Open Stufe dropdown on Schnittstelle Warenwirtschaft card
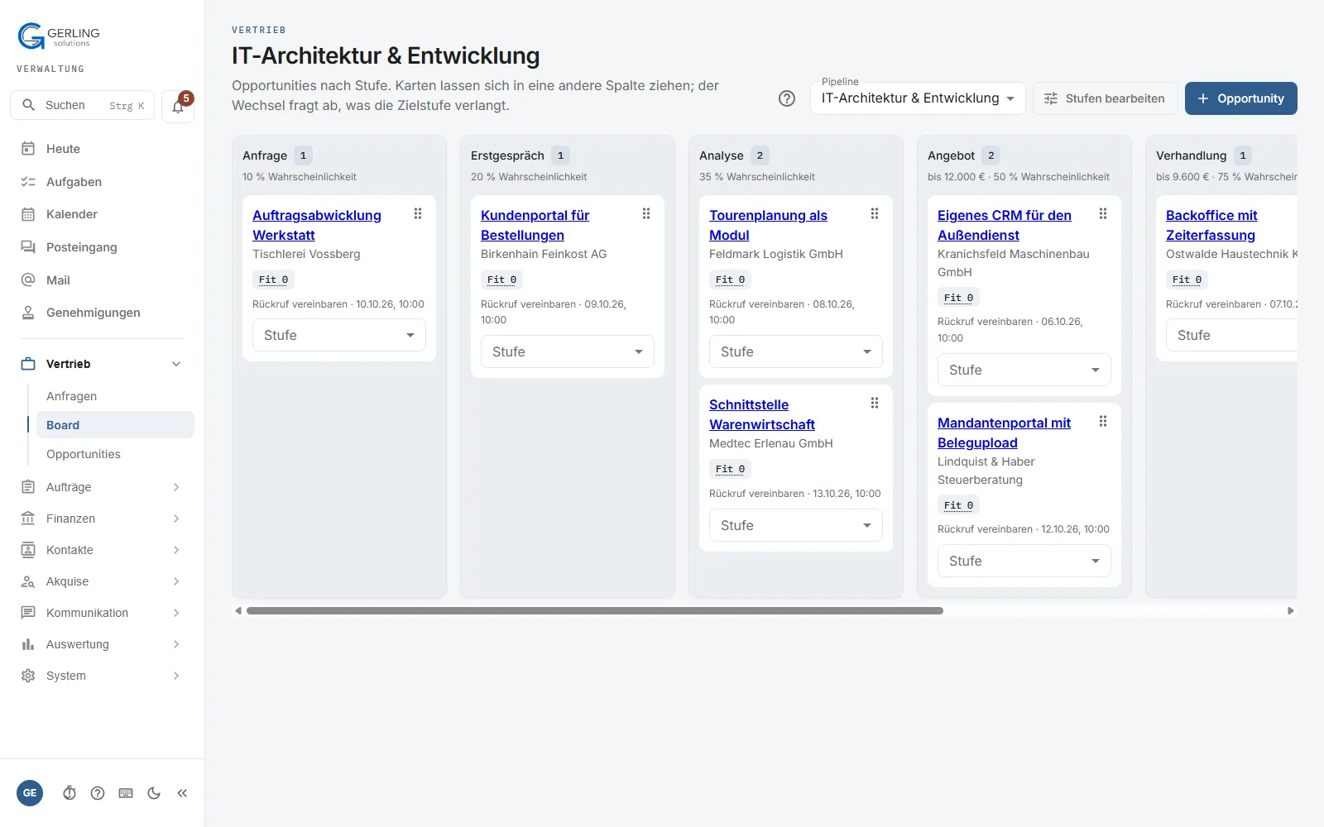 (x=796, y=525)
